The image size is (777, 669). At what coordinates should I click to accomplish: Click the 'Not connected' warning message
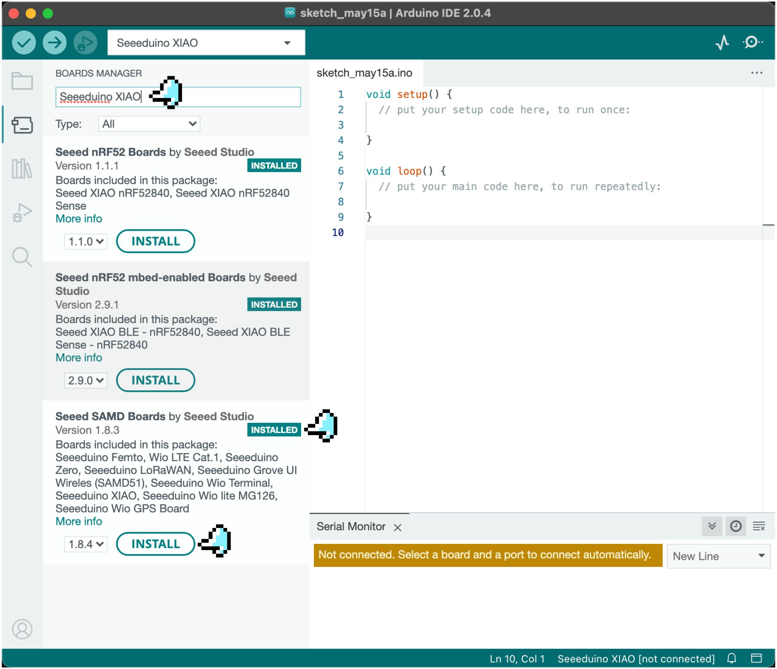pos(488,555)
